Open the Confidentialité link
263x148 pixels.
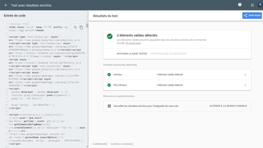point(100,144)
